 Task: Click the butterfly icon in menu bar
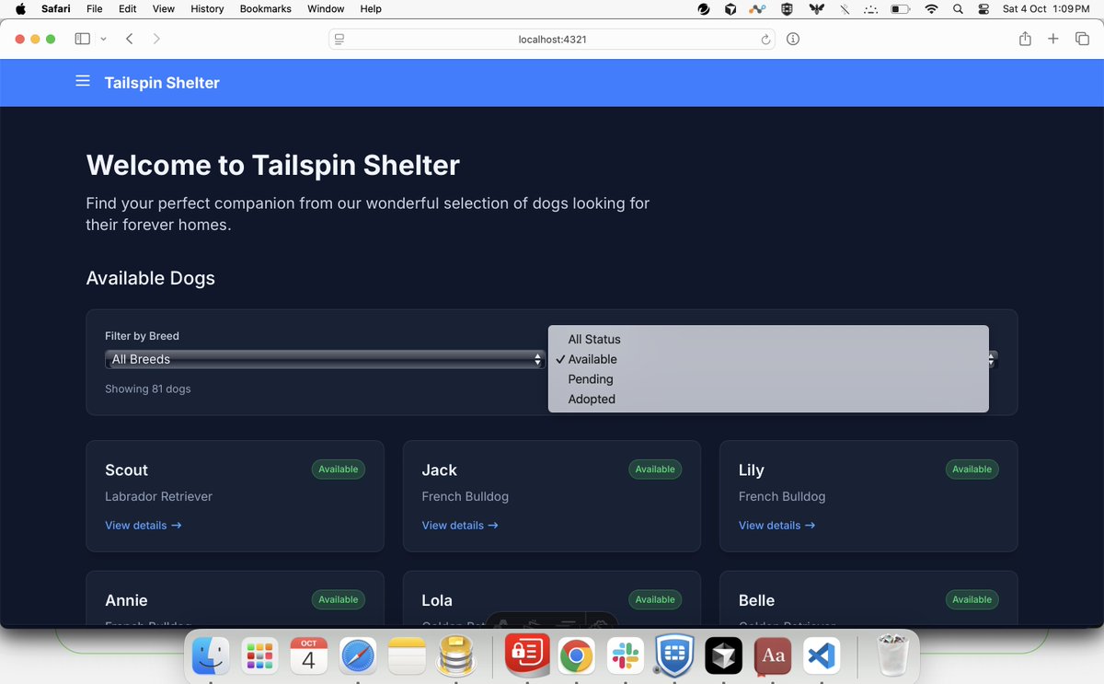(x=815, y=9)
